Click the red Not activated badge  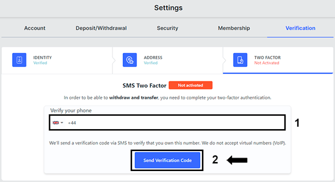(x=190, y=85)
